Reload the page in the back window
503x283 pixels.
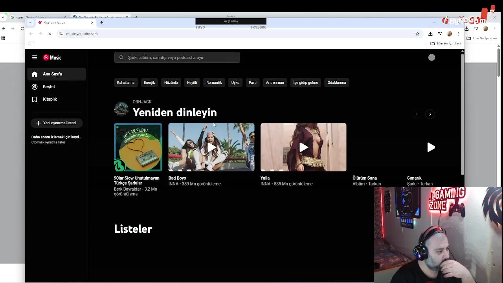[x=22, y=28]
